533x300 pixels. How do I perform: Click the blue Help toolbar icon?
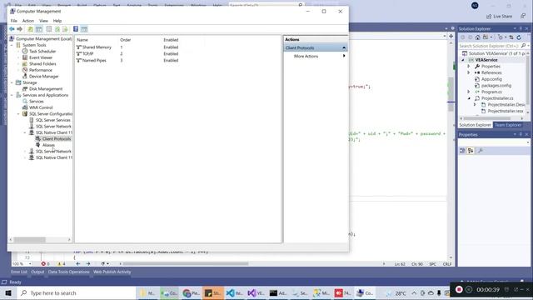(x=76, y=29)
